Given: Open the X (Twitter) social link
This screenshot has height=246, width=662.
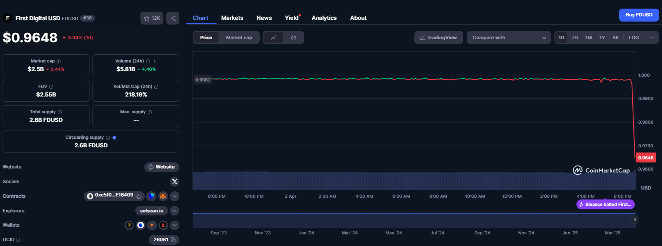Looking at the screenshot, I should tap(174, 181).
